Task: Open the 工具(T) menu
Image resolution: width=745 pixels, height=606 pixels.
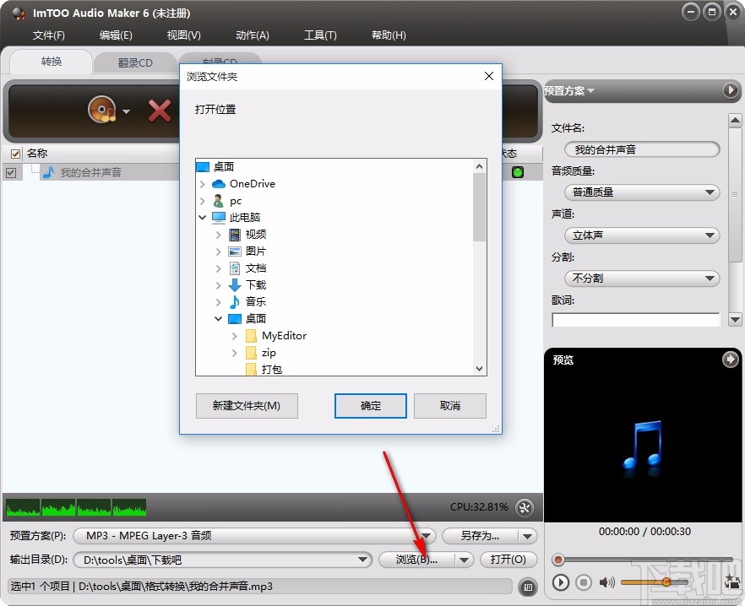Action: tap(321, 35)
